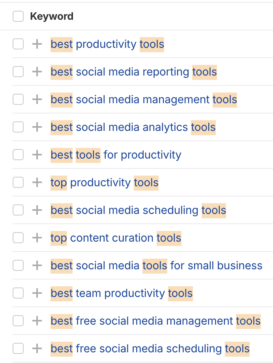Open 'best social media reporting tools' keyword

133,72
